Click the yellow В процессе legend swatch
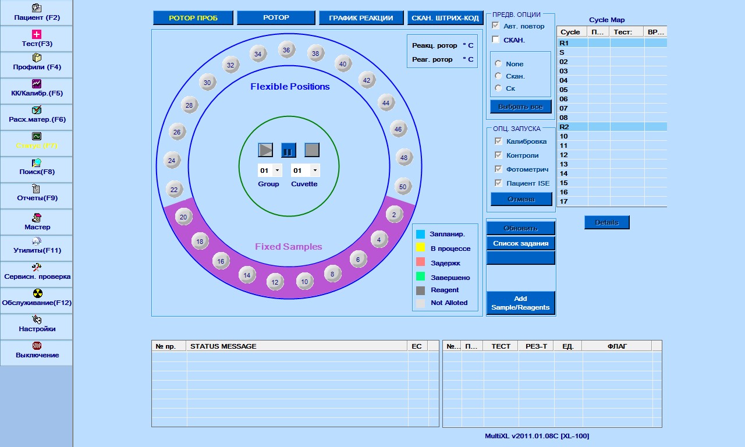The width and height of the screenshot is (745, 447). click(420, 249)
